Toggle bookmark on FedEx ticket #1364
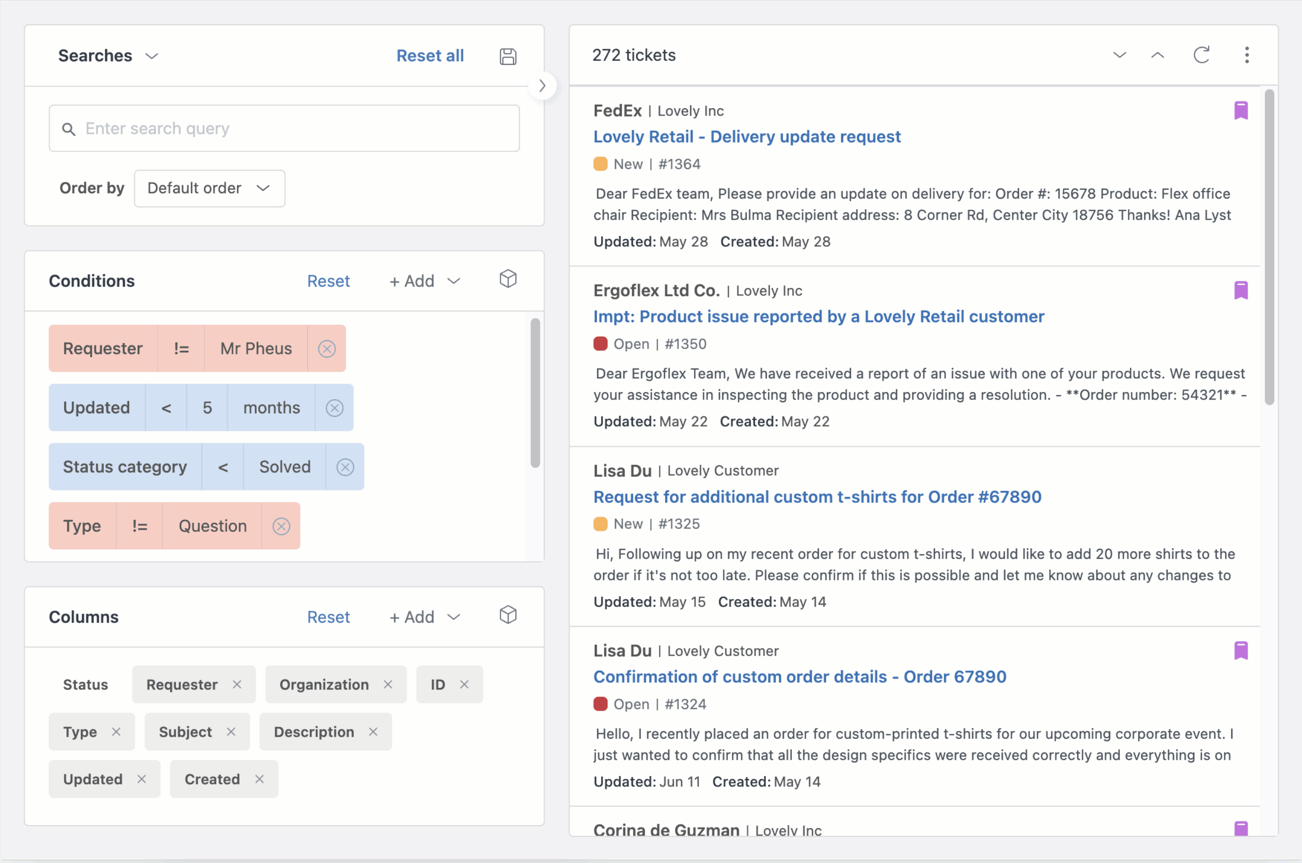The width and height of the screenshot is (1302, 863). click(x=1241, y=111)
